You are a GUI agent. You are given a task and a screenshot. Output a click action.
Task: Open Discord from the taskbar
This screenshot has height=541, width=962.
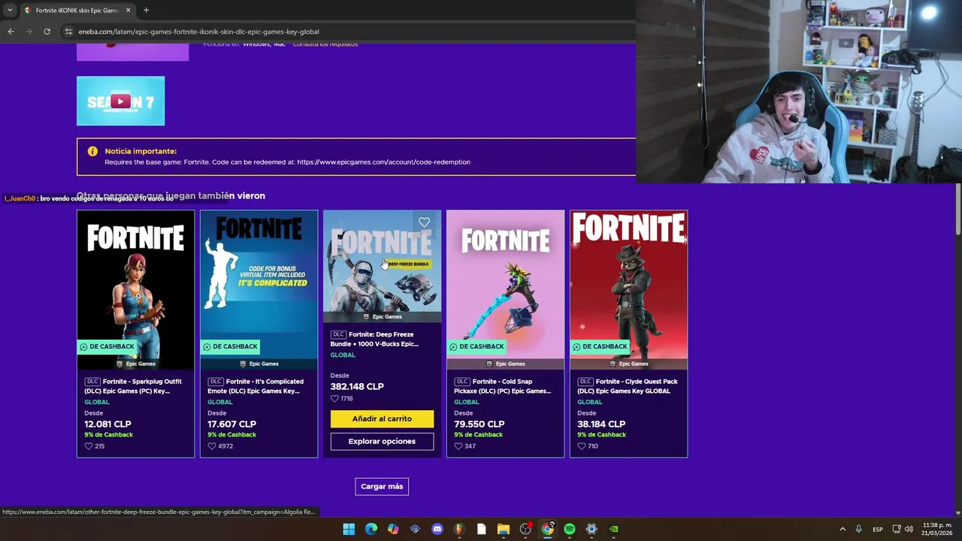(x=437, y=529)
